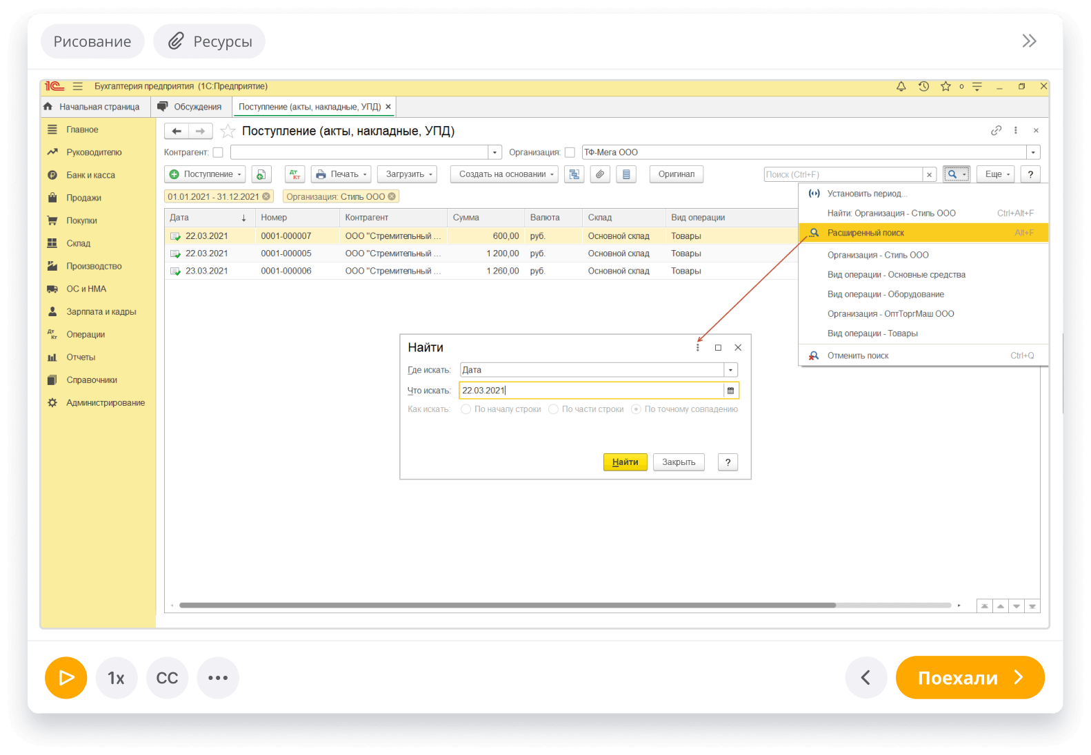
Task: Click the copy document icon in toolbar
Action: click(261, 174)
